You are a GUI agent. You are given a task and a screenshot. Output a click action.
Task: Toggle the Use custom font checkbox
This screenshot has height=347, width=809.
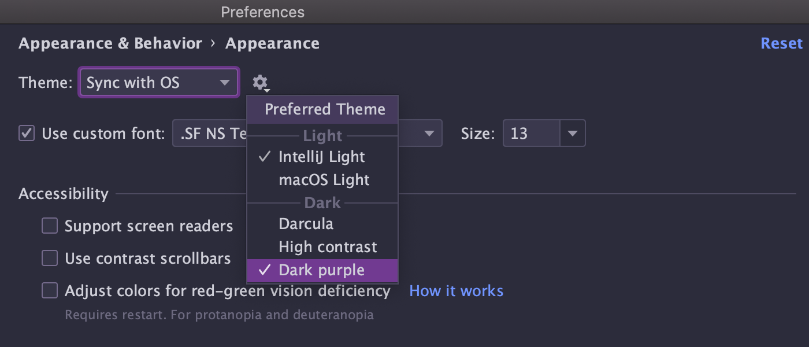pyautogui.click(x=27, y=134)
